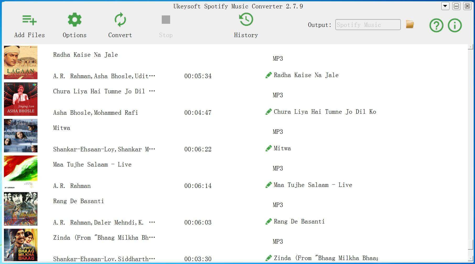The image size is (475, 264).
Task: Click artist Shankar-Ehsaan-Loy,Siddharth…
Action: coord(104,259)
